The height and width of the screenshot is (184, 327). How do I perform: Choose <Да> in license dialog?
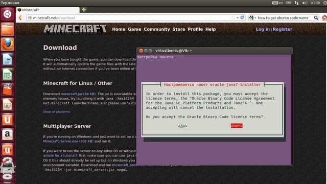[182, 126]
